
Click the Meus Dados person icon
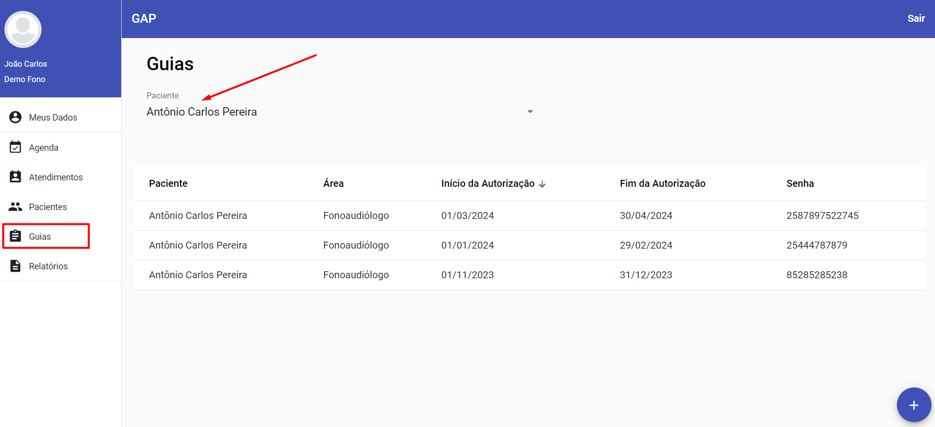[x=15, y=117]
